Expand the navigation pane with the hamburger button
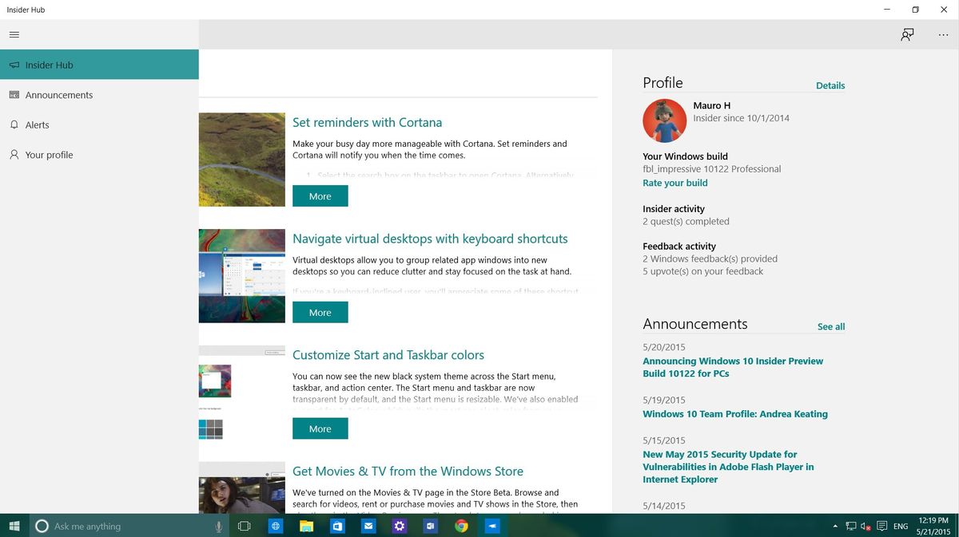 click(x=14, y=34)
